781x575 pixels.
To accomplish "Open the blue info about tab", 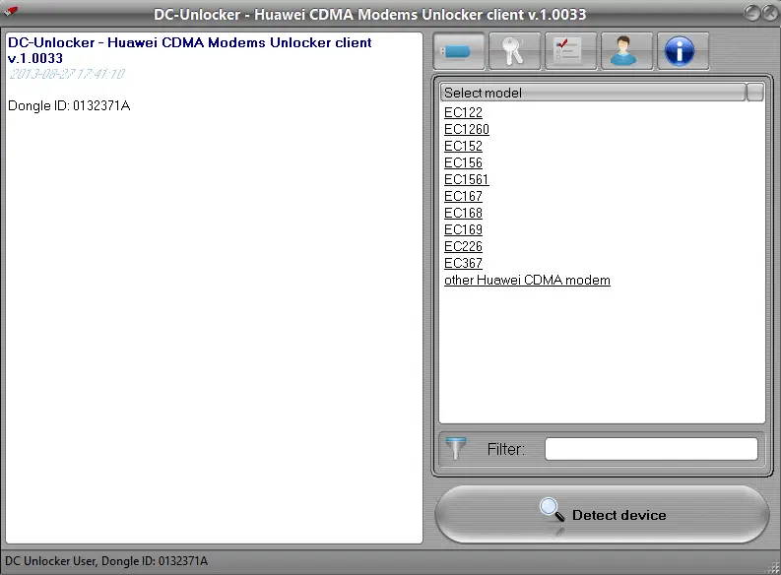I will point(683,51).
